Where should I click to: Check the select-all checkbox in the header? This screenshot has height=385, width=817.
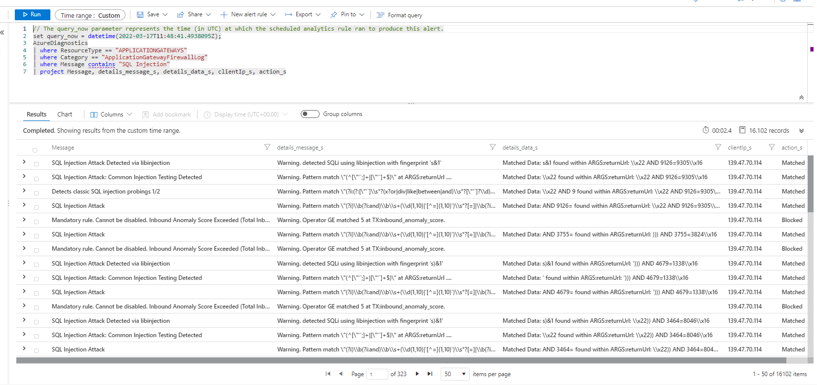(35, 150)
